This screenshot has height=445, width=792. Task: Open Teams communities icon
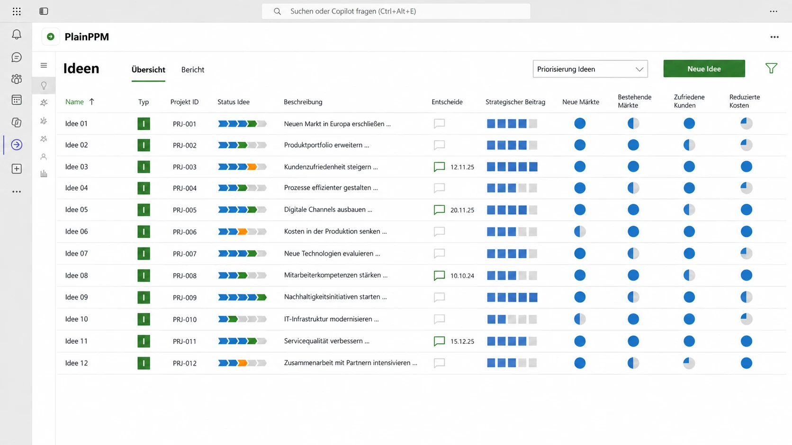pos(17,79)
